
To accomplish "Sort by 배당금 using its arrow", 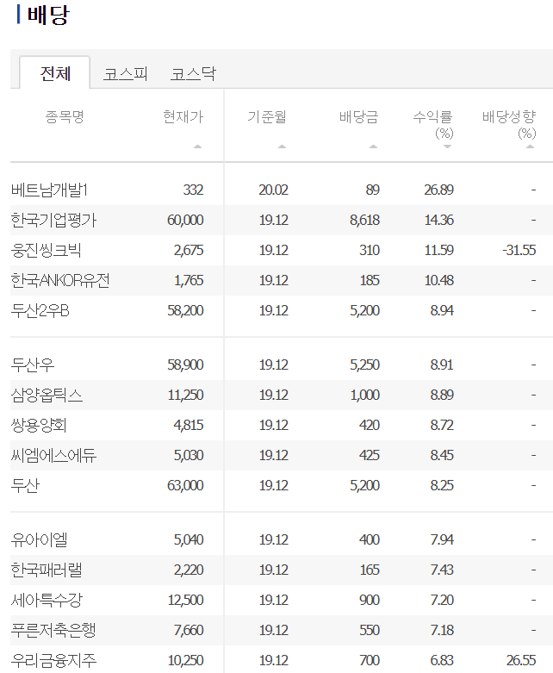I will 373,146.
